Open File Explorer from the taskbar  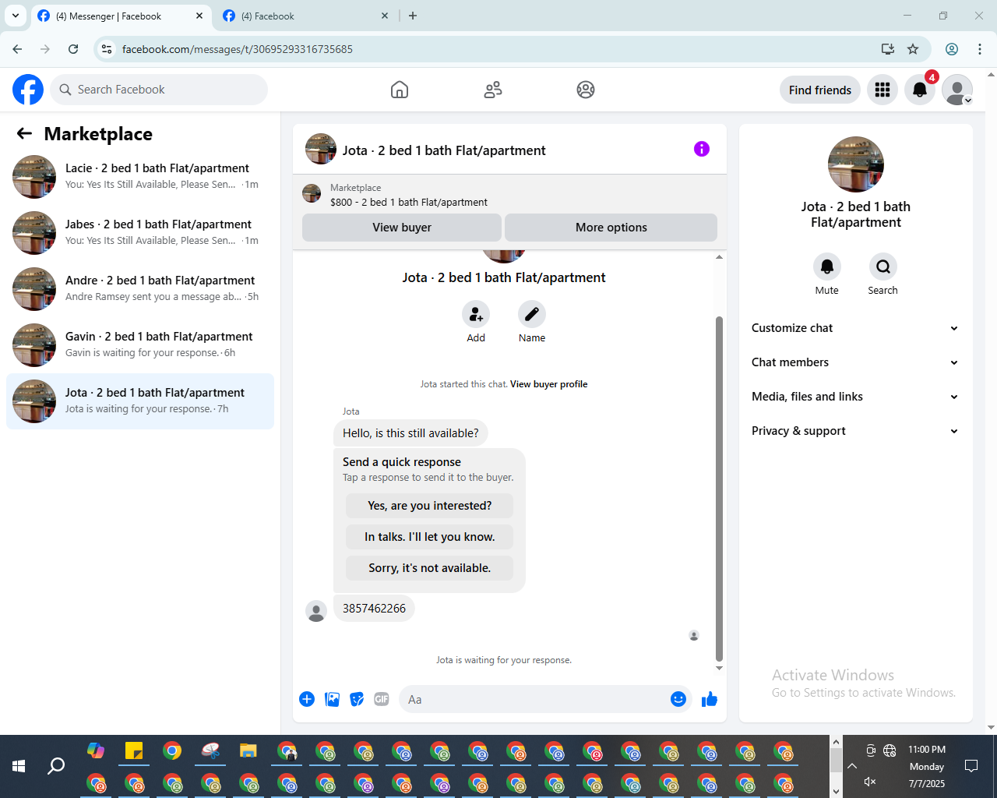click(x=248, y=751)
